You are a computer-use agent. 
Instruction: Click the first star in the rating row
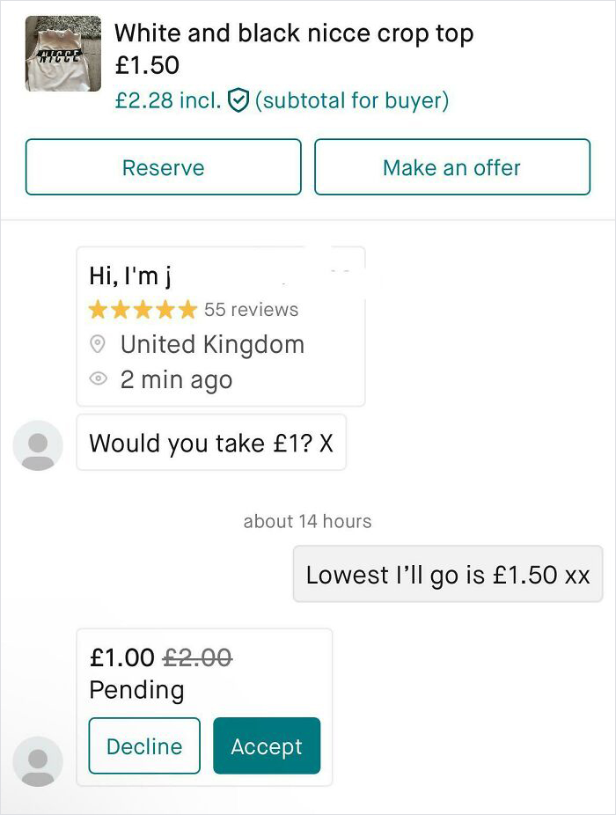tap(98, 309)
